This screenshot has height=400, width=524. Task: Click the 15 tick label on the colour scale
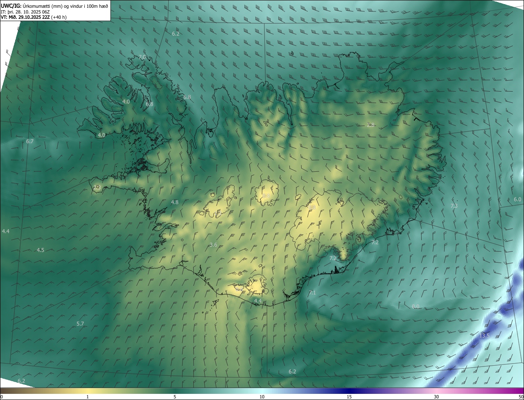(349, 397)
